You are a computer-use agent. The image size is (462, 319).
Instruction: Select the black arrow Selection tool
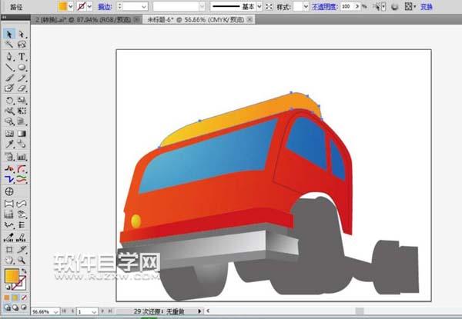[x=9, y=35]
